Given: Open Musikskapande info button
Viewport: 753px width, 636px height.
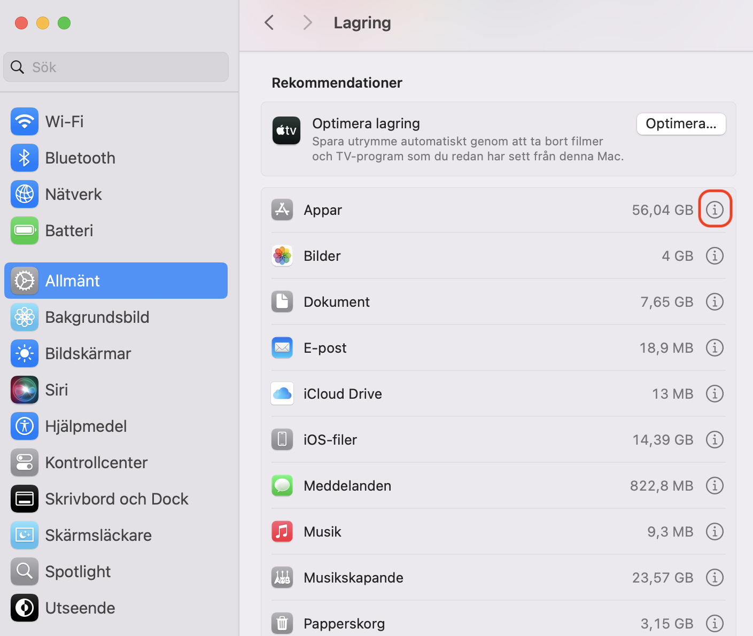Looking at the screenshot, I should point(715,578).
